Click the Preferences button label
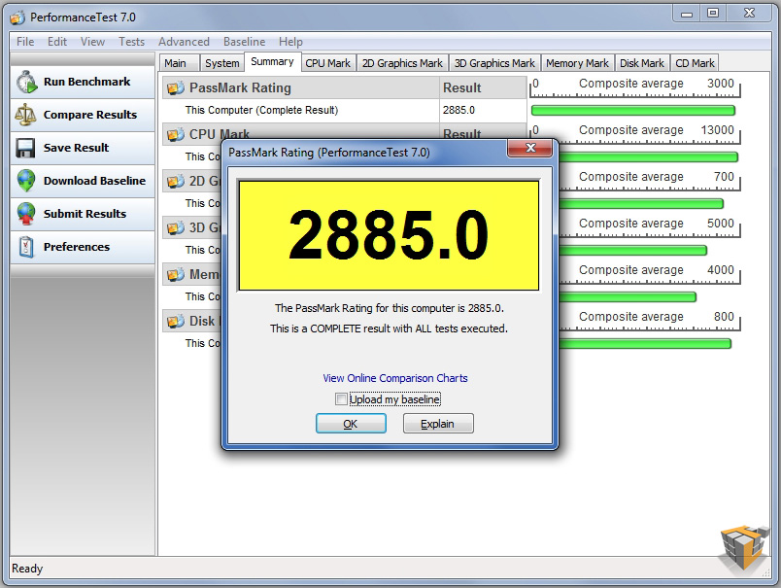Viewport: 781px width, 588px height. point(77,247)
